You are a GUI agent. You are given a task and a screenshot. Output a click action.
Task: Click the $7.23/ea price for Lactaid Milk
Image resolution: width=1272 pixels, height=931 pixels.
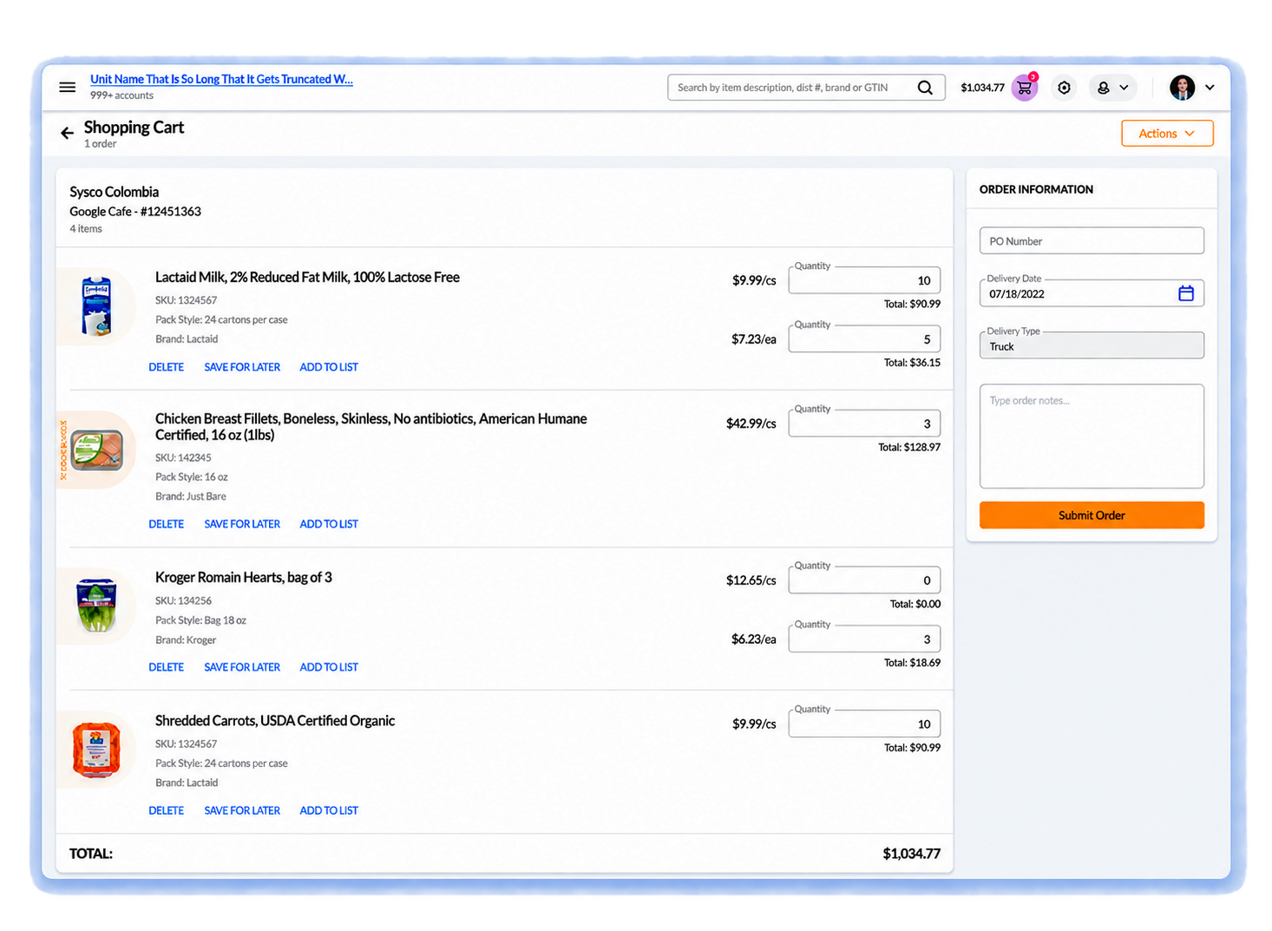click(753, 339)
